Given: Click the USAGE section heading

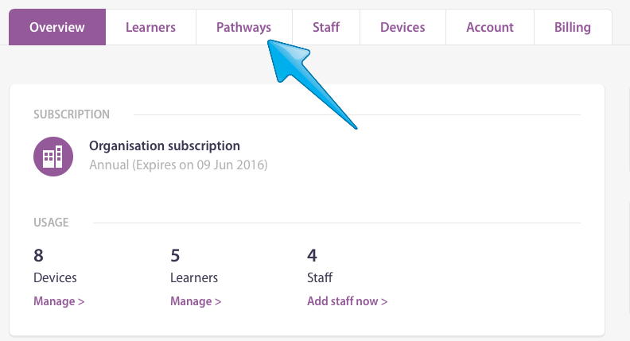Looking at the screenshot, I should 51,223.
